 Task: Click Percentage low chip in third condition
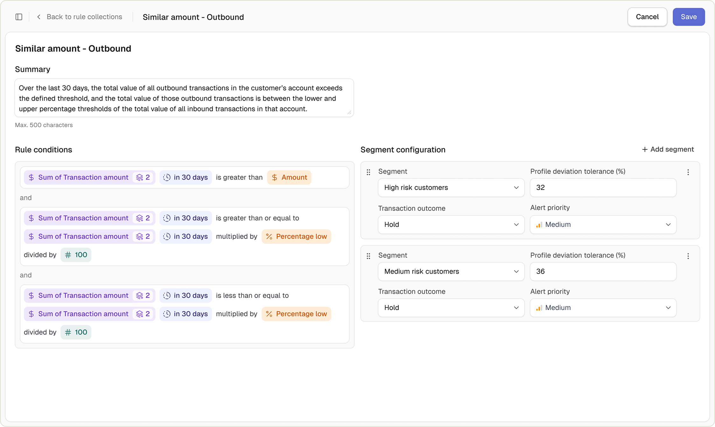pyautogui.click(x=296, y=314)
